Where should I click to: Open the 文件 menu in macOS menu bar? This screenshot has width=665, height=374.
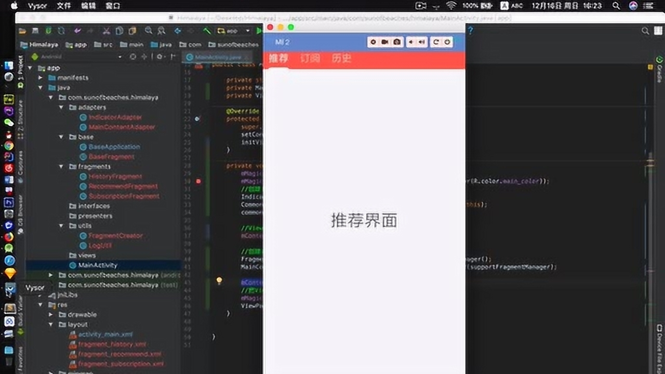tap(63, 6)
